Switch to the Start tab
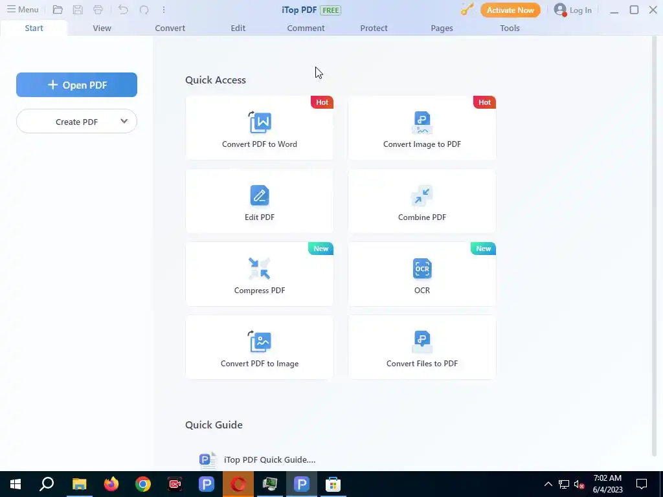 click(34, 28)
